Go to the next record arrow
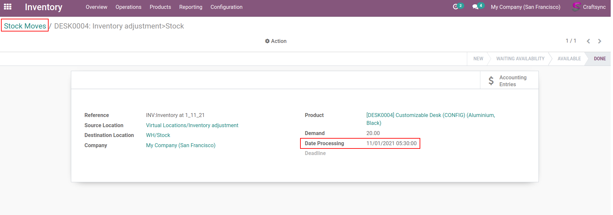 (600, 41)
